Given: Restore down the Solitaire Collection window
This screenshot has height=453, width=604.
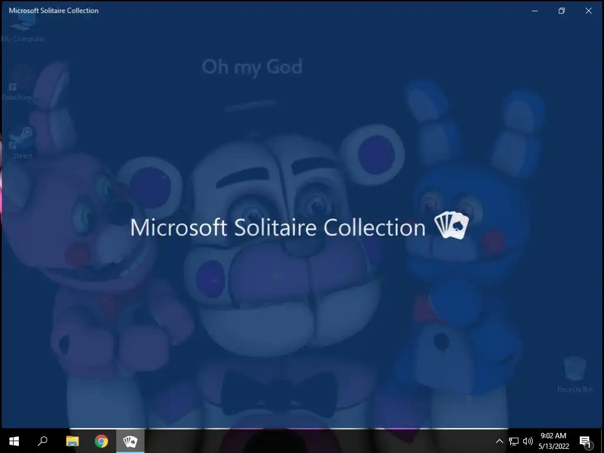Looking at the screenshot, I should (x=562, y=11).
